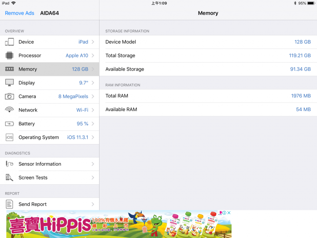Tap Send Report
The image size is (317, 238).
49,204
